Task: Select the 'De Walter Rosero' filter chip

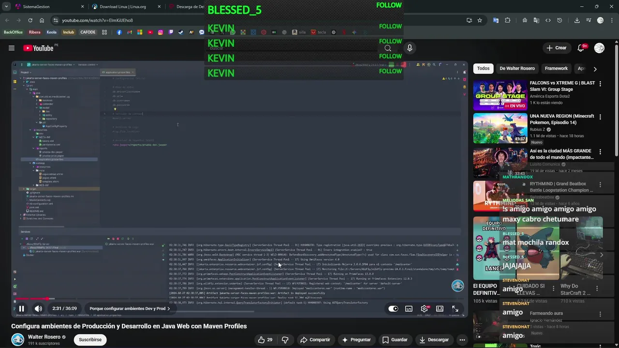Action: (x=517, y=69)
